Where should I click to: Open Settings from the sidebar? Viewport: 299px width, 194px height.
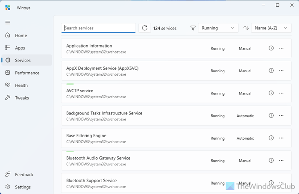[23, 187]
